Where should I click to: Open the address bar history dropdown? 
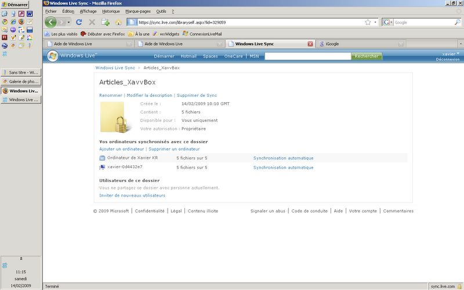pyautogui.click(x=375, y=22)
